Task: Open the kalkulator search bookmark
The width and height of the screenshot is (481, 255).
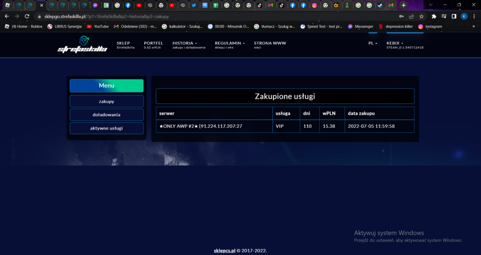Action: (182, 26)
